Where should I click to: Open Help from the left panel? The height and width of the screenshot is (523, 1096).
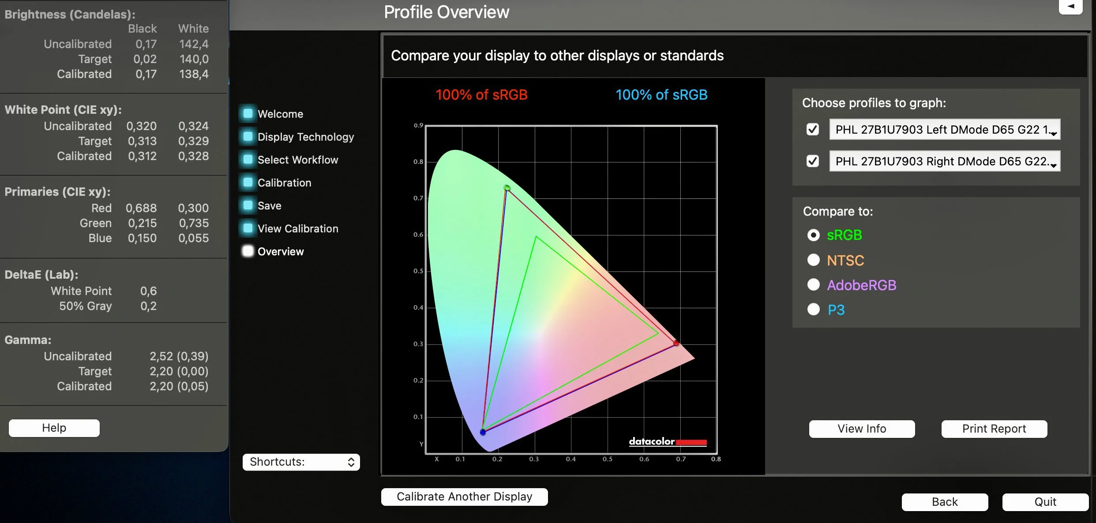(53, 427)
